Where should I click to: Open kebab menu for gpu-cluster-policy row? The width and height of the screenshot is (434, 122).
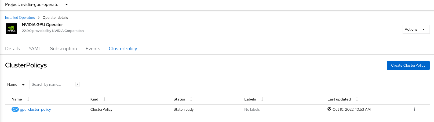tap(414, 109)
